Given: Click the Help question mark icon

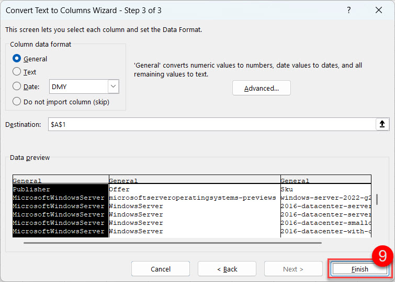Looking at the screenshot, I should [349, 10].
